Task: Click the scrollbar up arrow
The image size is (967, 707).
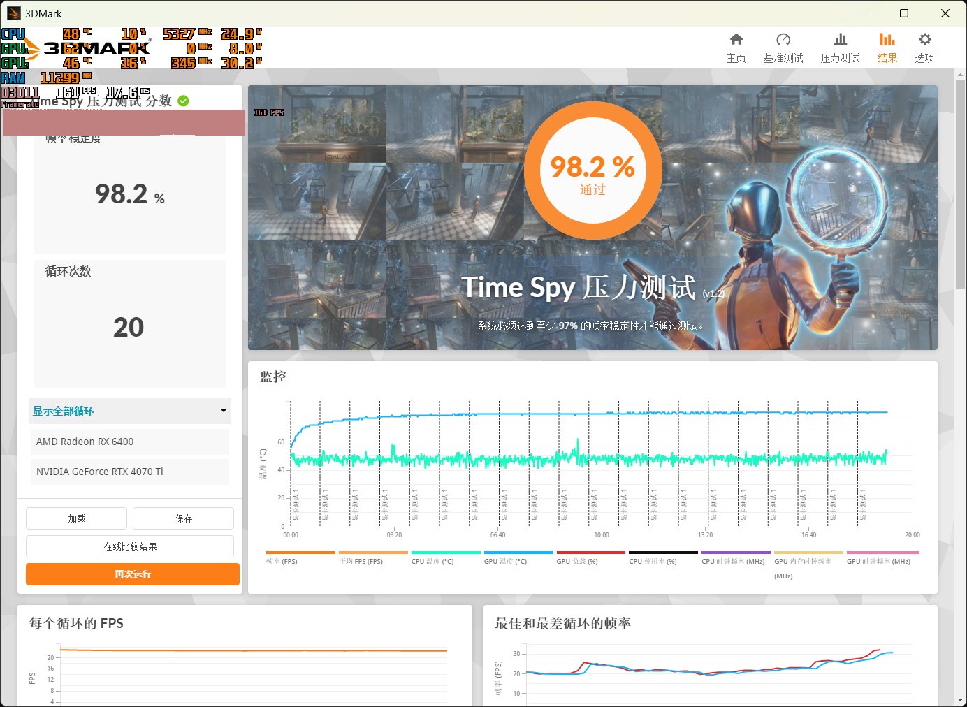Action: (960, 74)
